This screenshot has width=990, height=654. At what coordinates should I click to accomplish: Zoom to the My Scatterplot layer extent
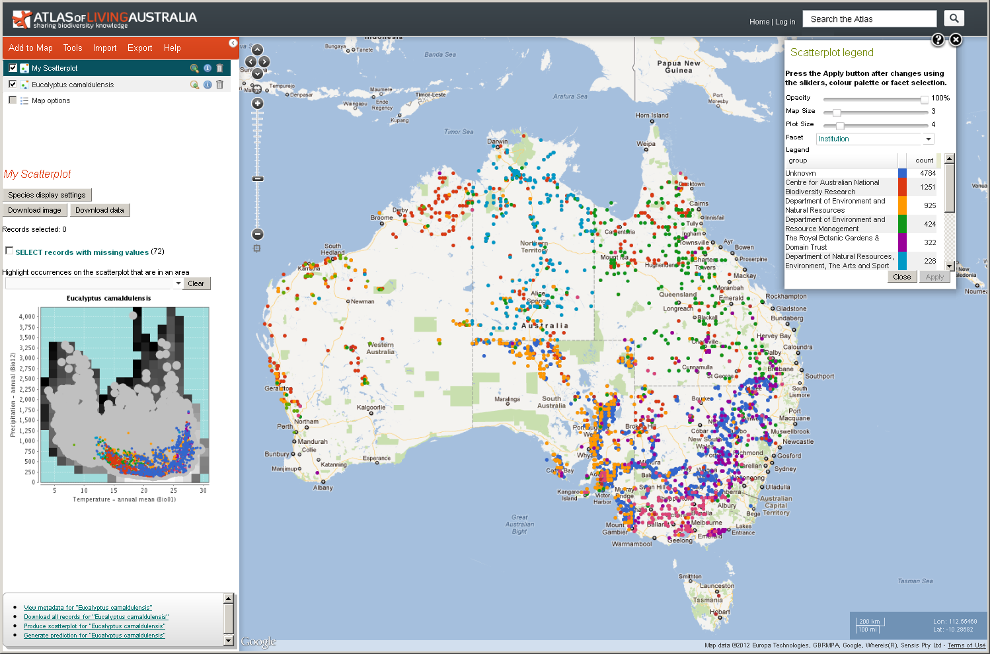194,68
